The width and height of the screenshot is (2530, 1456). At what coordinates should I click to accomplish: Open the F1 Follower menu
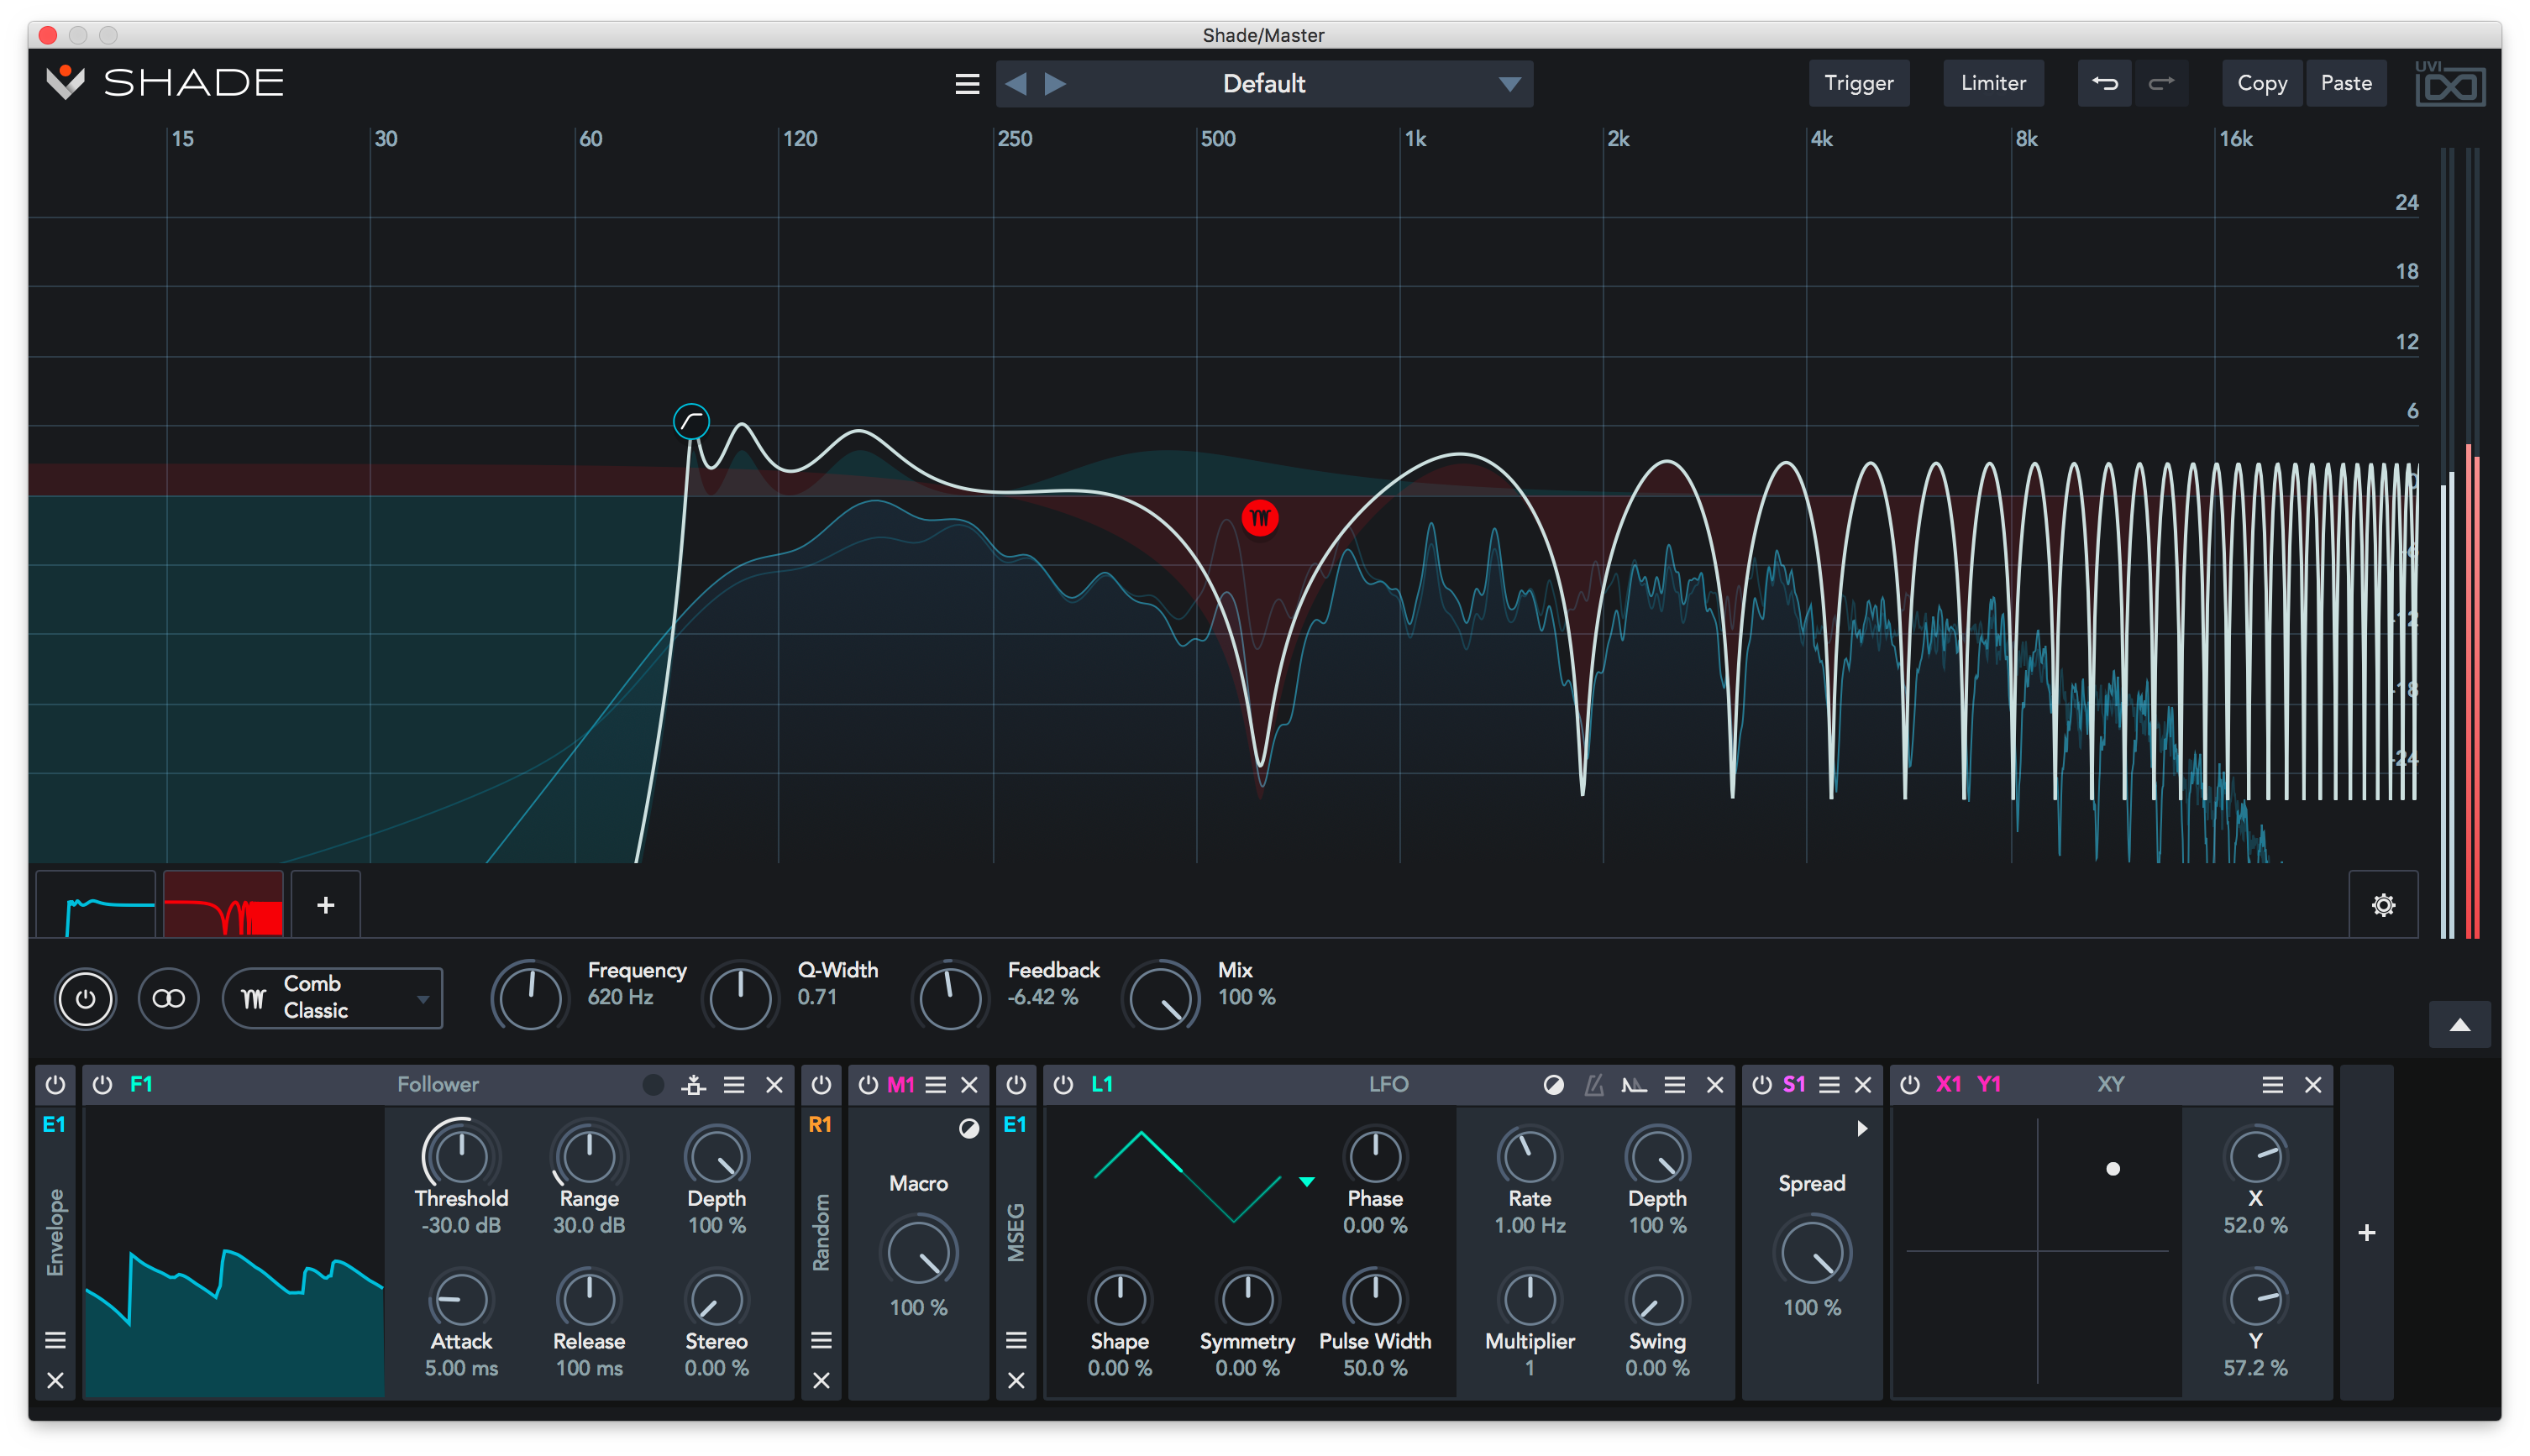[x=734, y=1085]
